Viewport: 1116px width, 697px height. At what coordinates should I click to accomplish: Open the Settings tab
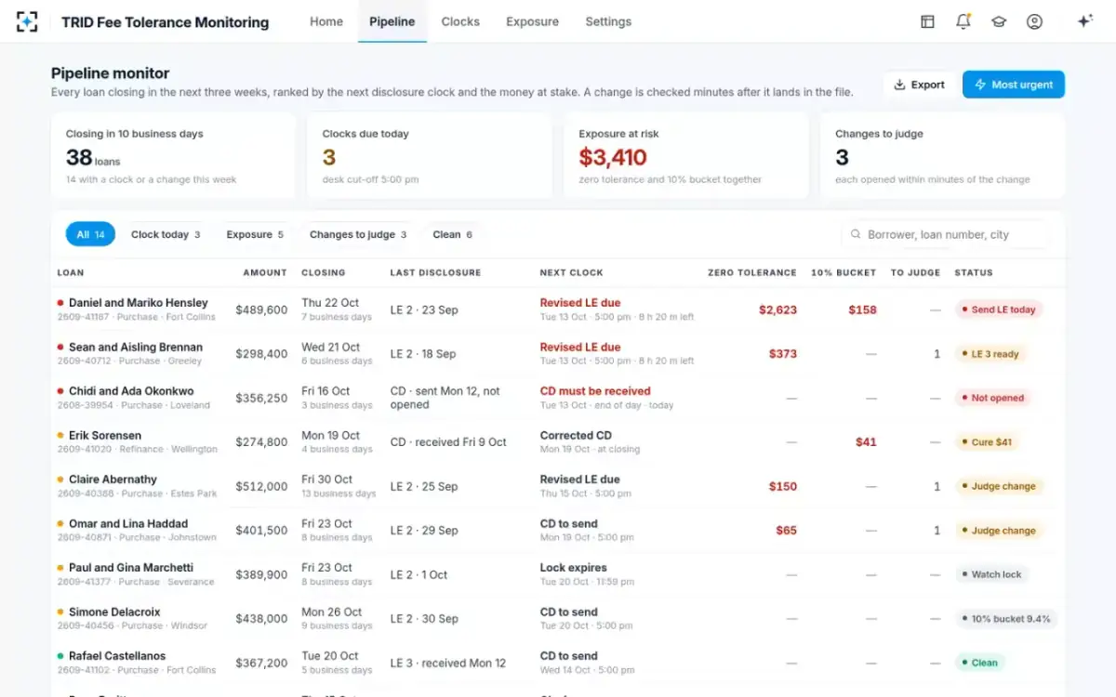[x=608, y=21]
